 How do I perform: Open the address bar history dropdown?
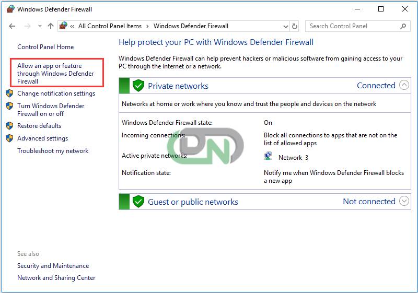coord(285,26)
